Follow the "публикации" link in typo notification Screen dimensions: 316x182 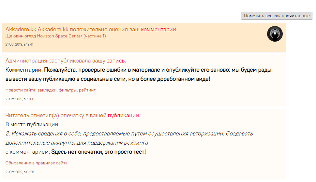coord(123,115)
